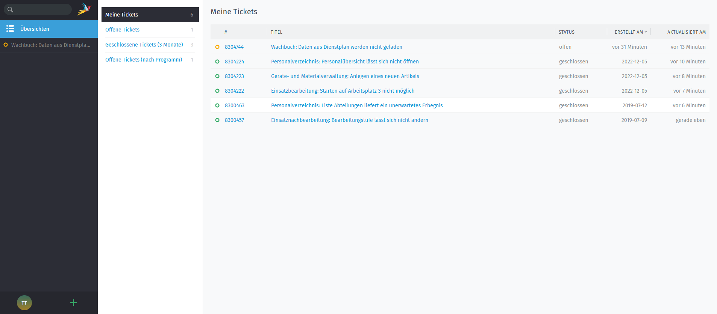Switch to Offene Tickets overview
The height and width of the screenshot is (314, 717).
tap(122, 30)
